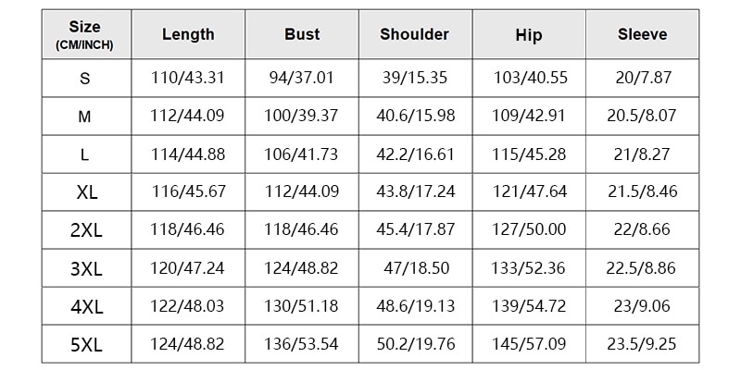Click the S size row label
Image resolution: width=741 pixels, height=370 pixels.
click(86, 79)
